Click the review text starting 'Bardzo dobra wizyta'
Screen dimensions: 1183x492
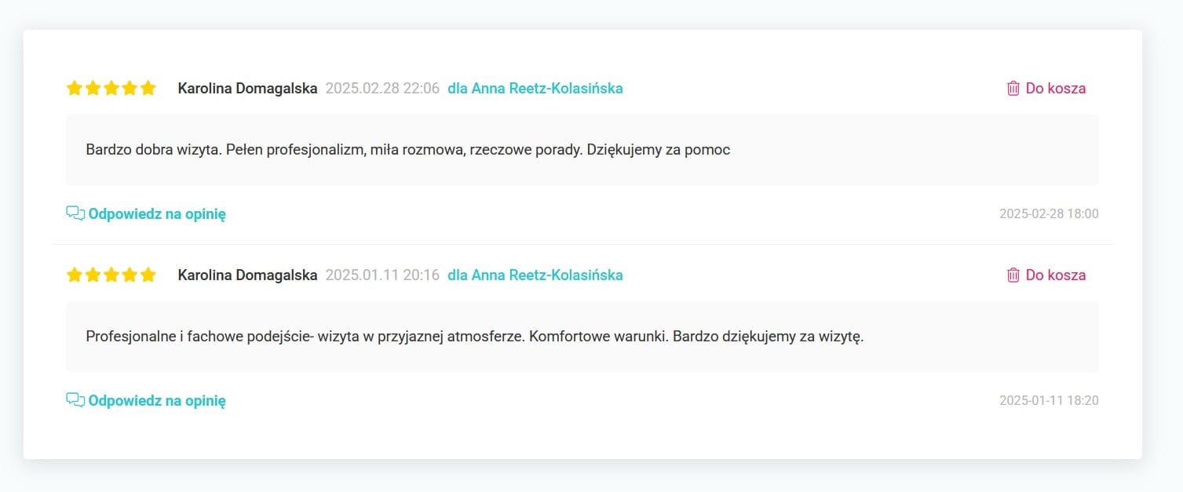(408, 150)
